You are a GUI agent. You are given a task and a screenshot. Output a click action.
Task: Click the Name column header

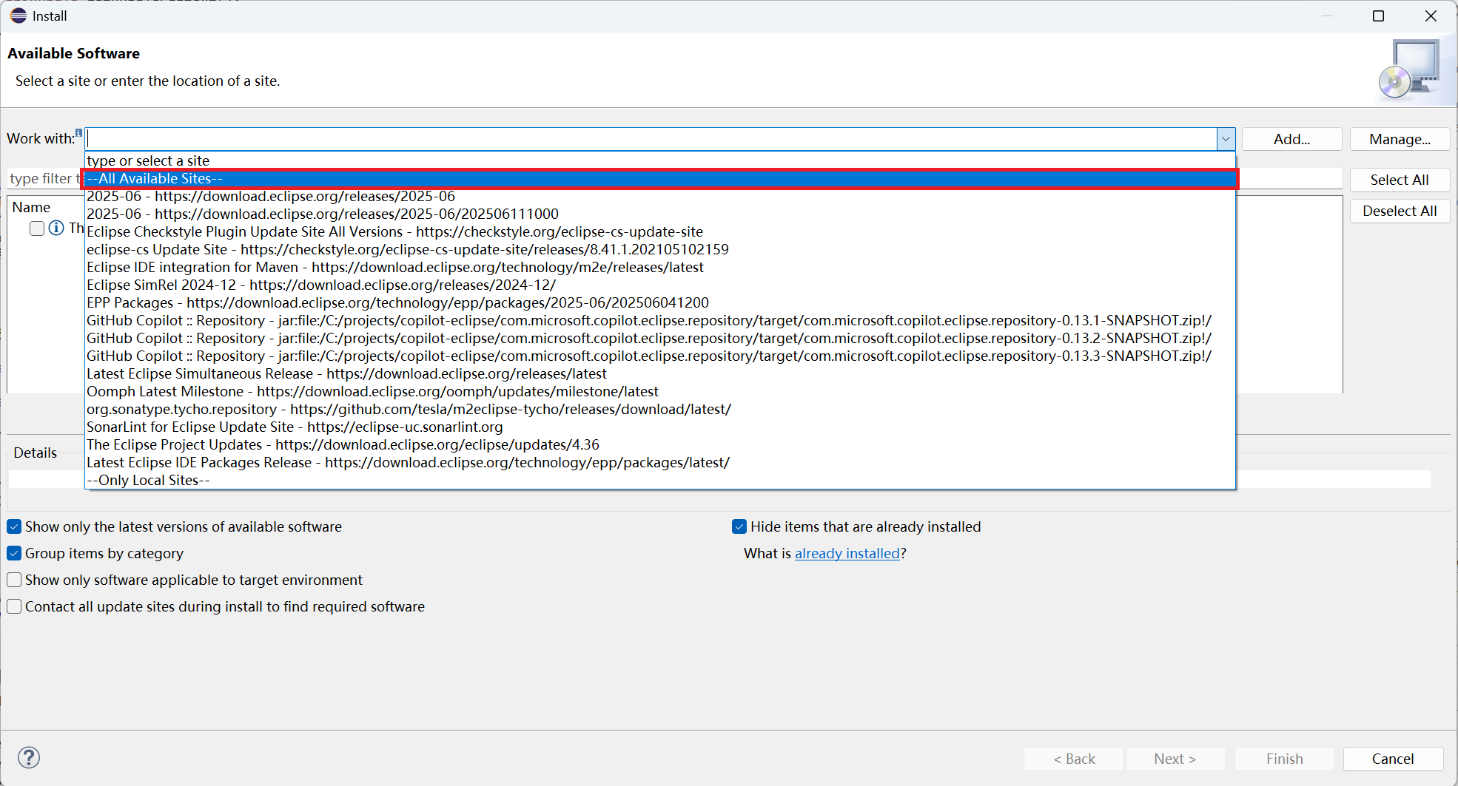pyautogui.click(x=31, y=207)
